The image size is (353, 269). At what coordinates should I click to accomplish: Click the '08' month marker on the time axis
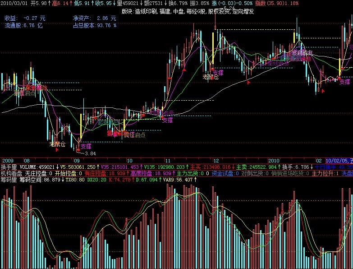[27, 161]
